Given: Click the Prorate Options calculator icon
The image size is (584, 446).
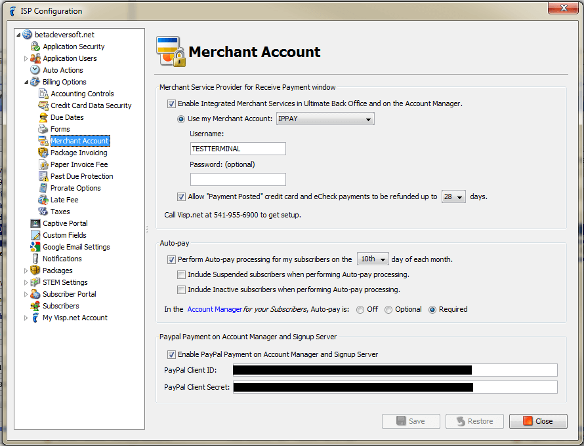Looking at the screenshot, I should tap(43, 188).
